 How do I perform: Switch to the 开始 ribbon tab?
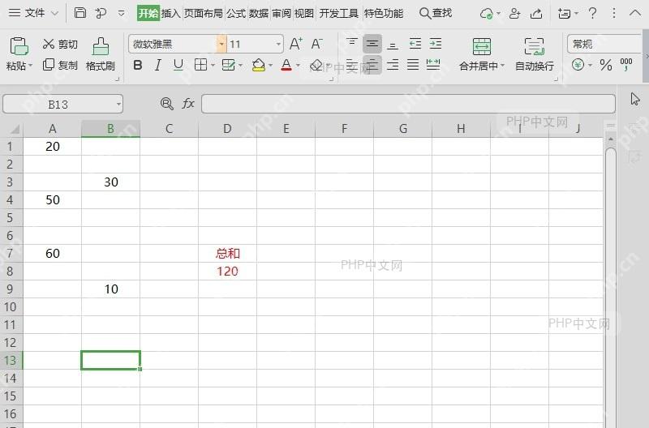[x=148, y=13]
